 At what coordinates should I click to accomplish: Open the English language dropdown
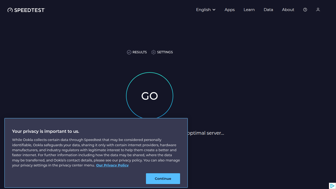click(x=206, y=10)
